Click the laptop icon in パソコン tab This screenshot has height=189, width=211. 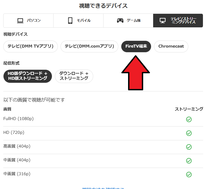[x=20, y=21]
